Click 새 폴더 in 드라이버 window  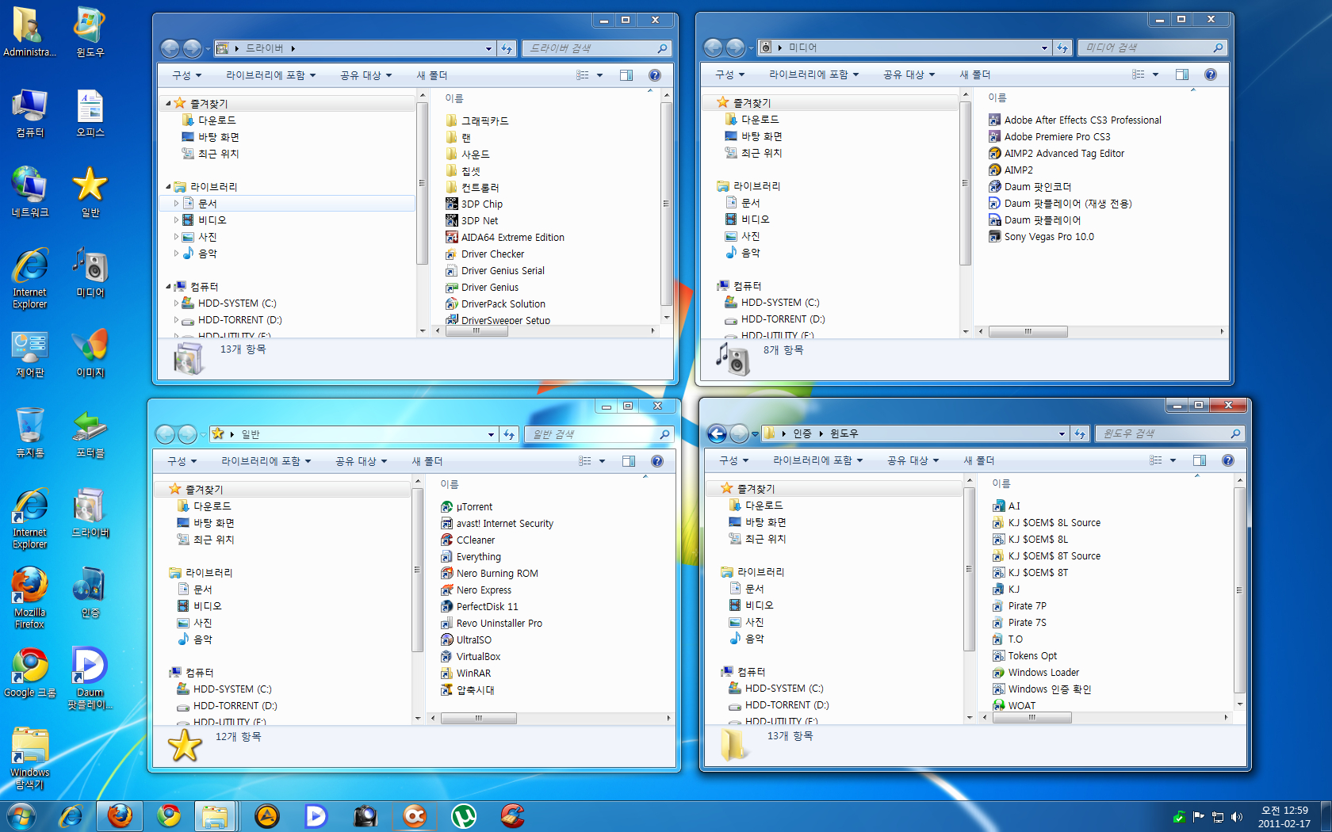(x=432, y=75)
